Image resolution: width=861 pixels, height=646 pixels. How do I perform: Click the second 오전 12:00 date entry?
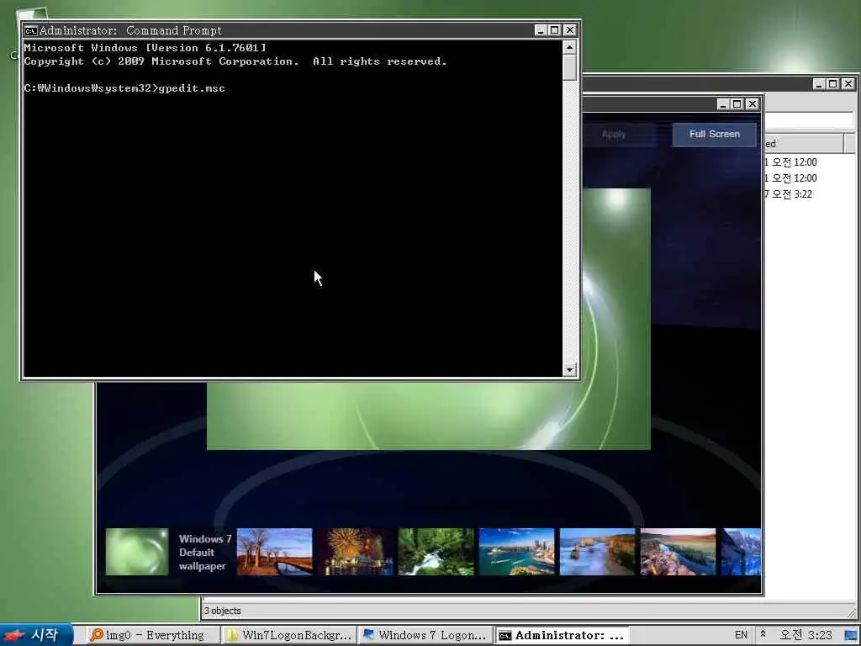pos(790,178)
